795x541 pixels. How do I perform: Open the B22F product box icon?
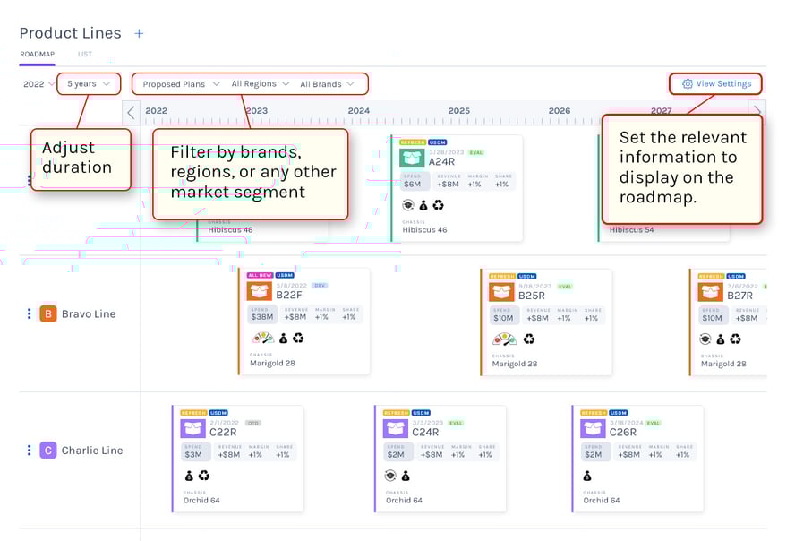(259, 291)
